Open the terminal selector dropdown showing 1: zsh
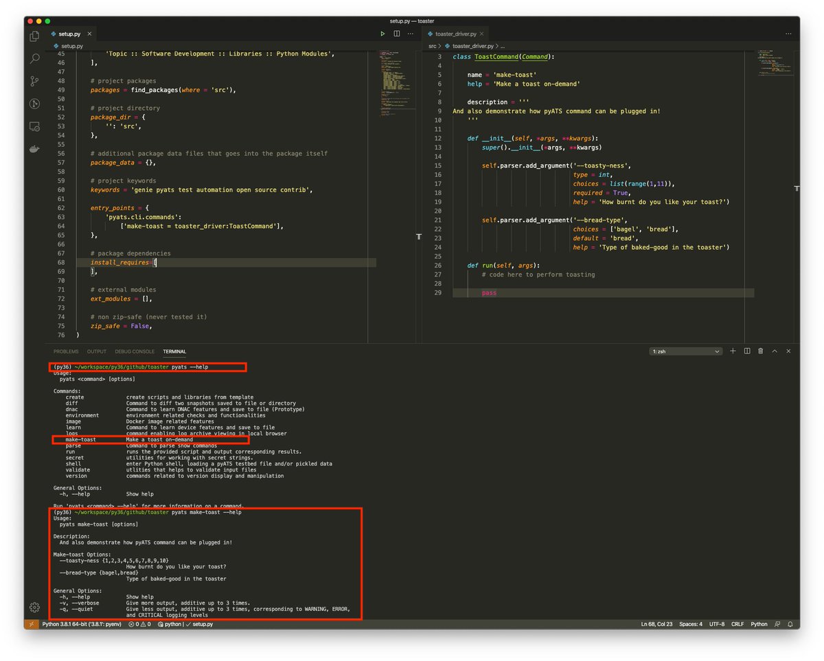 pos(685,351)
